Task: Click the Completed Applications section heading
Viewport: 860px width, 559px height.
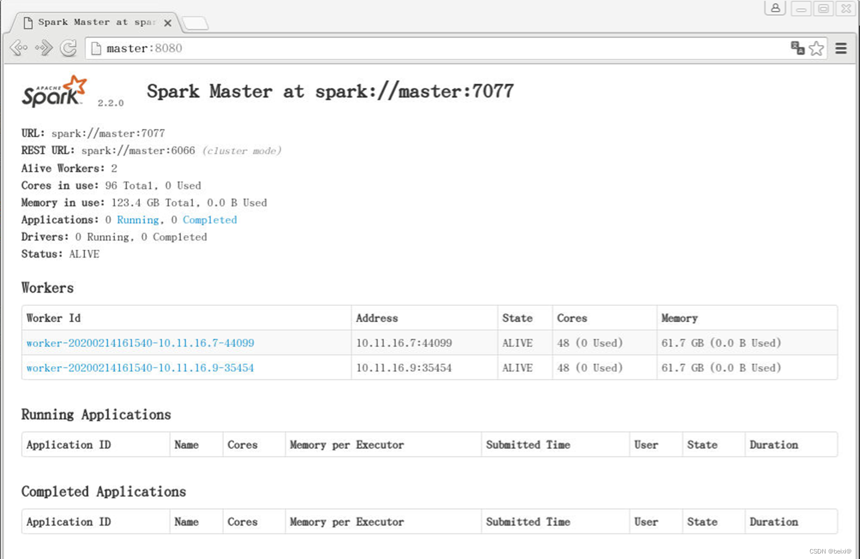Action: (x=104, y=492)
